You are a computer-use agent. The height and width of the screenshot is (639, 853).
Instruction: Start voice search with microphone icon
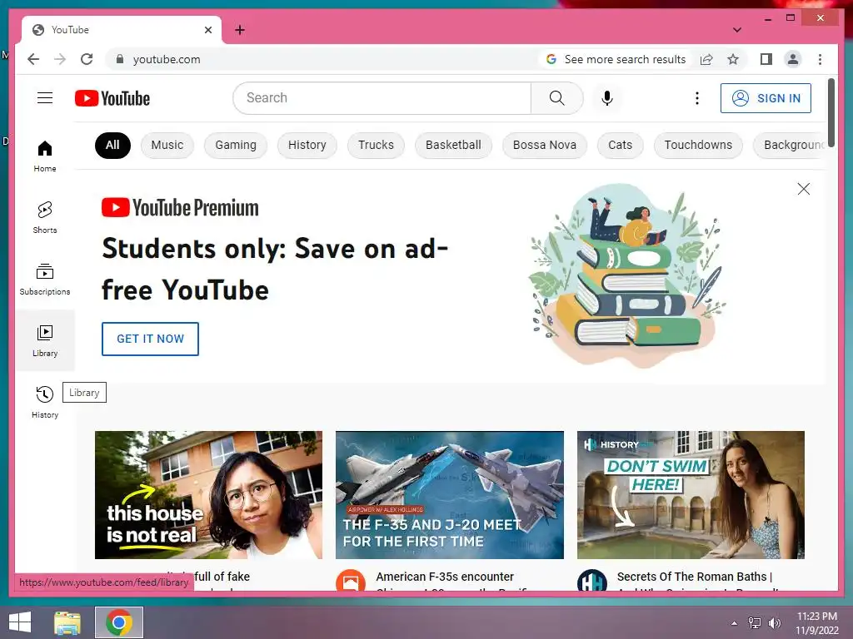point(607,98)
